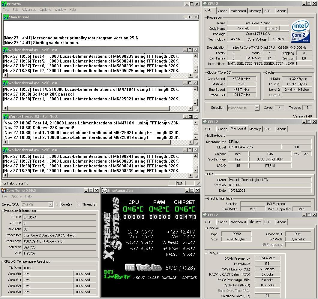Click Core #1 temperature 57°C
Image resolution: width=318 pixels, height=299 pixels.
click(x=47, y=280)
